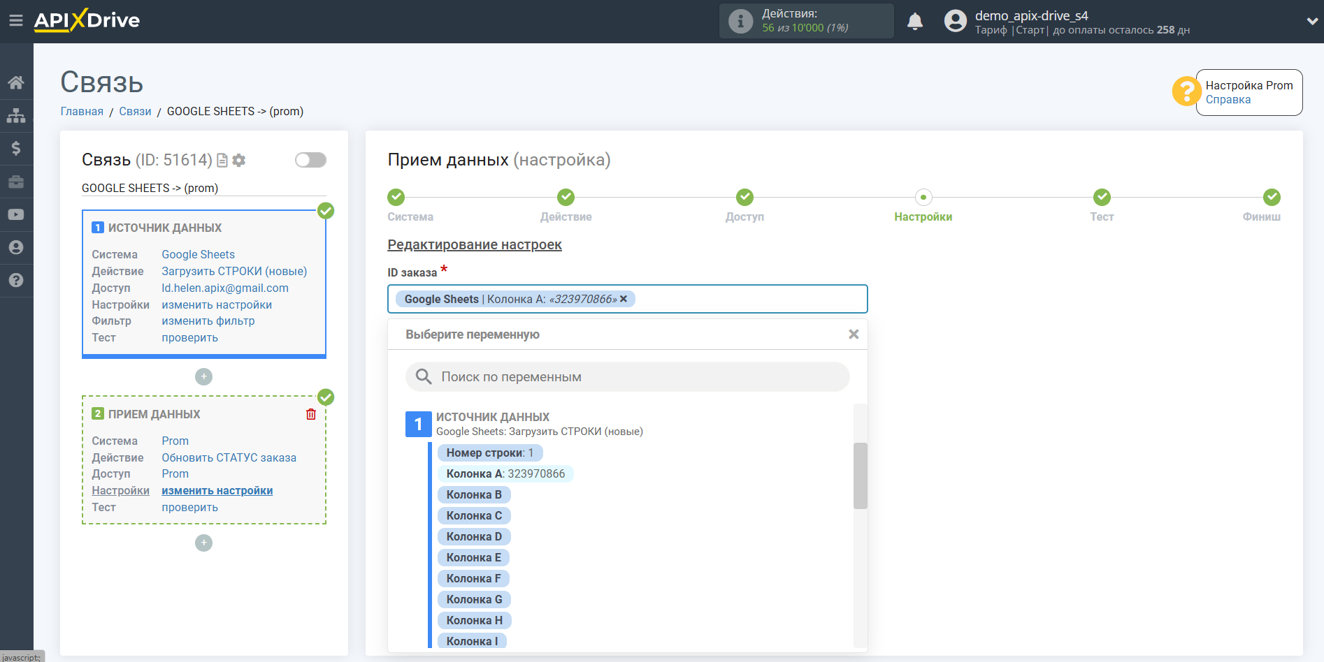Go to Главная breadcrumb
1324x662 pixels.
click(82, 111)
